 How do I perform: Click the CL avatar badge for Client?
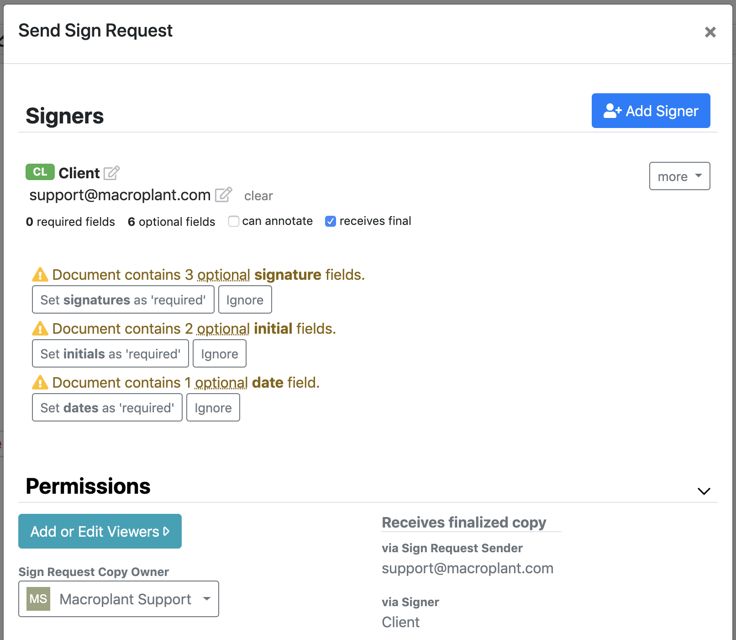40,172
